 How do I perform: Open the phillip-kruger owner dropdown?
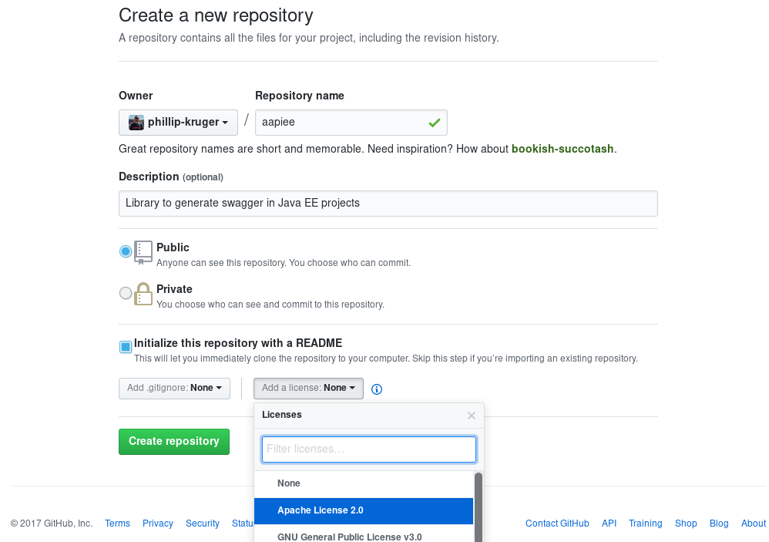coord(178,123)
